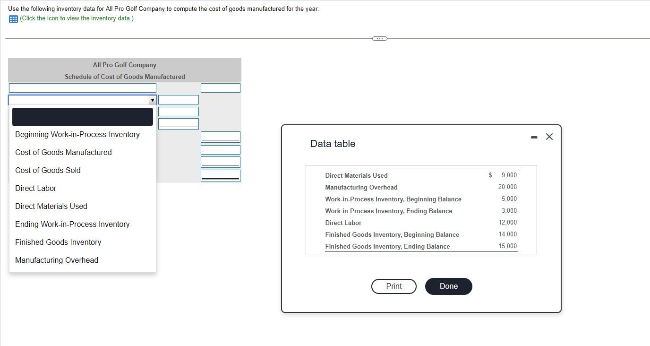Image resolution: width=650 pixels, height=346 pixels.
Task: Select Beginning Work-in-Process Inventory from dropdown
Action: click(77, 134)
